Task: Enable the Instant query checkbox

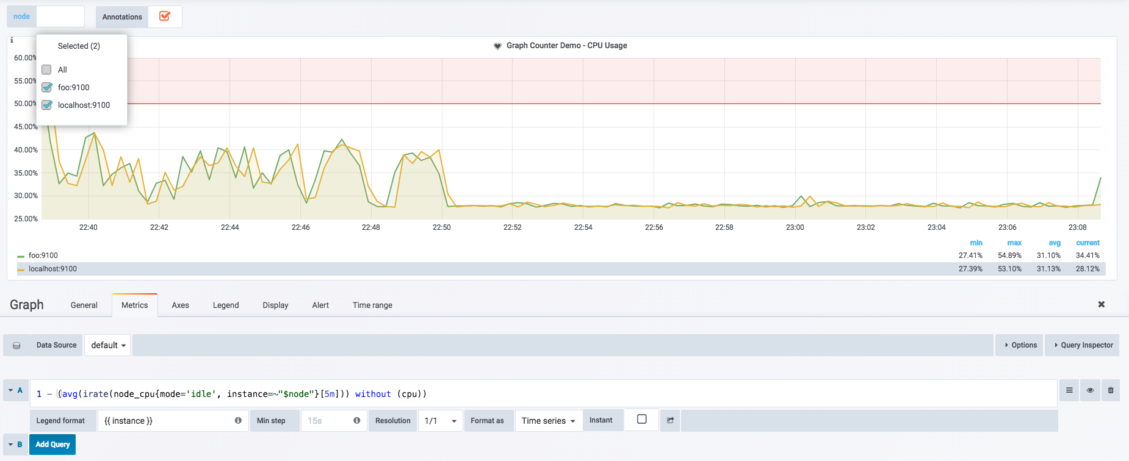Action: point(641,420)
